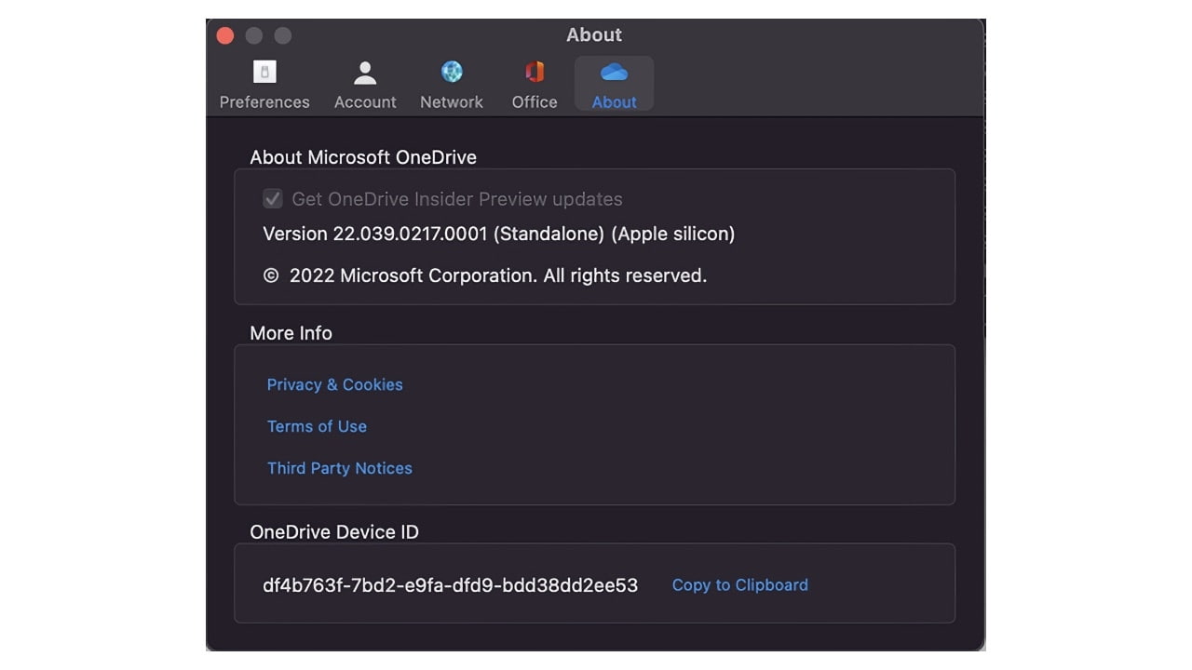Open Third Party Notices
Screen dimensions: 1192x670
tap(339, 468)
